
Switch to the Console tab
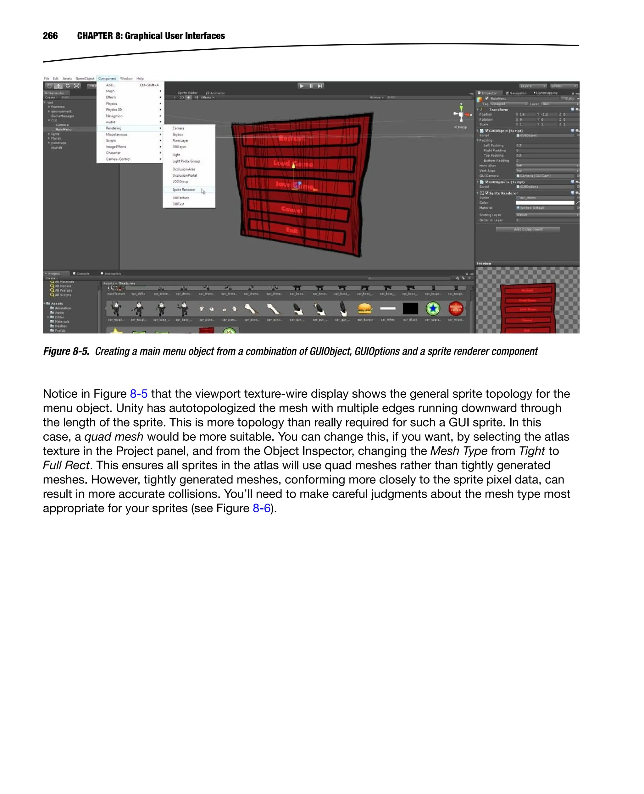81,273
